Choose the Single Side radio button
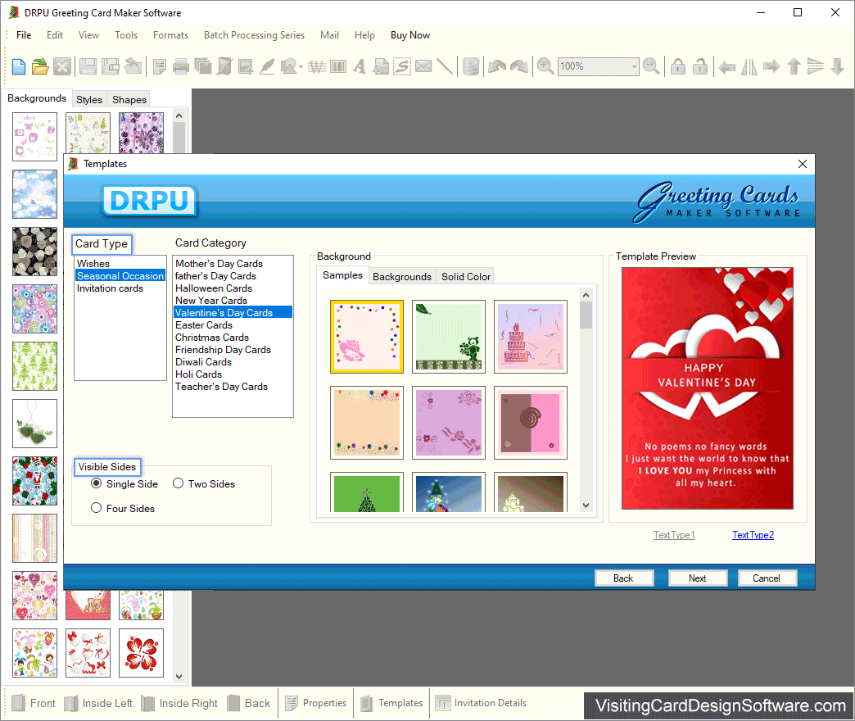This screenshot has height=721, width=855. 96,483
